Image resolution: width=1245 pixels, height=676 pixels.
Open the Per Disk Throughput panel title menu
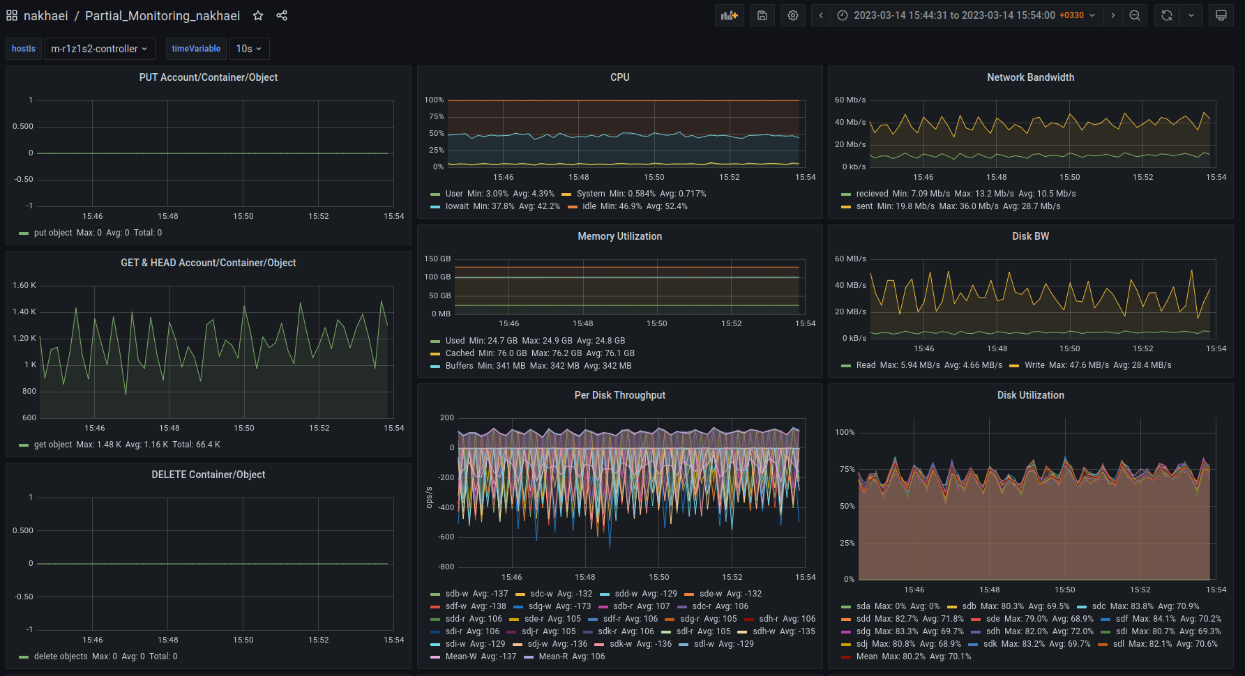(619, 395)
